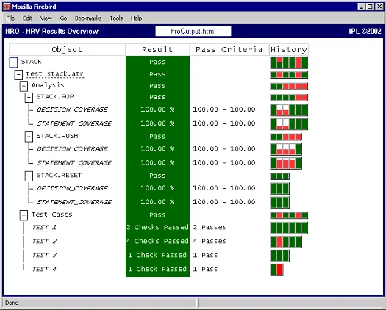Click DECISION_COVERAGE under STACK.POP

pyautogui.click(x=72, y=109)
